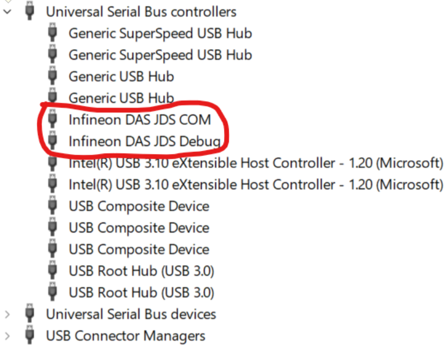The width and height of the screenshot is (448, 347).
Task: Expand the Universal Serial Bus devices category
Action: (x=6, y=314)
